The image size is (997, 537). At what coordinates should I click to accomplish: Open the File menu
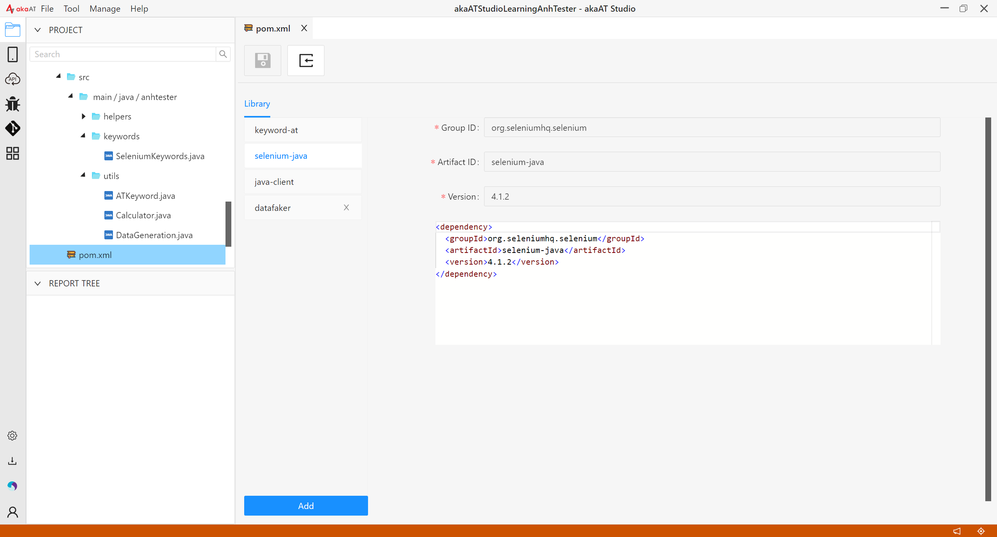tap(47, 9)
